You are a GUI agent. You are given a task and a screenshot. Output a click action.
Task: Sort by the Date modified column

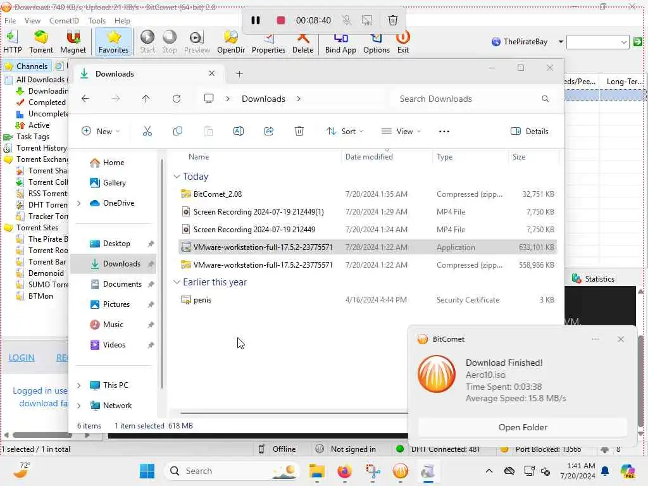click(369, 157)
